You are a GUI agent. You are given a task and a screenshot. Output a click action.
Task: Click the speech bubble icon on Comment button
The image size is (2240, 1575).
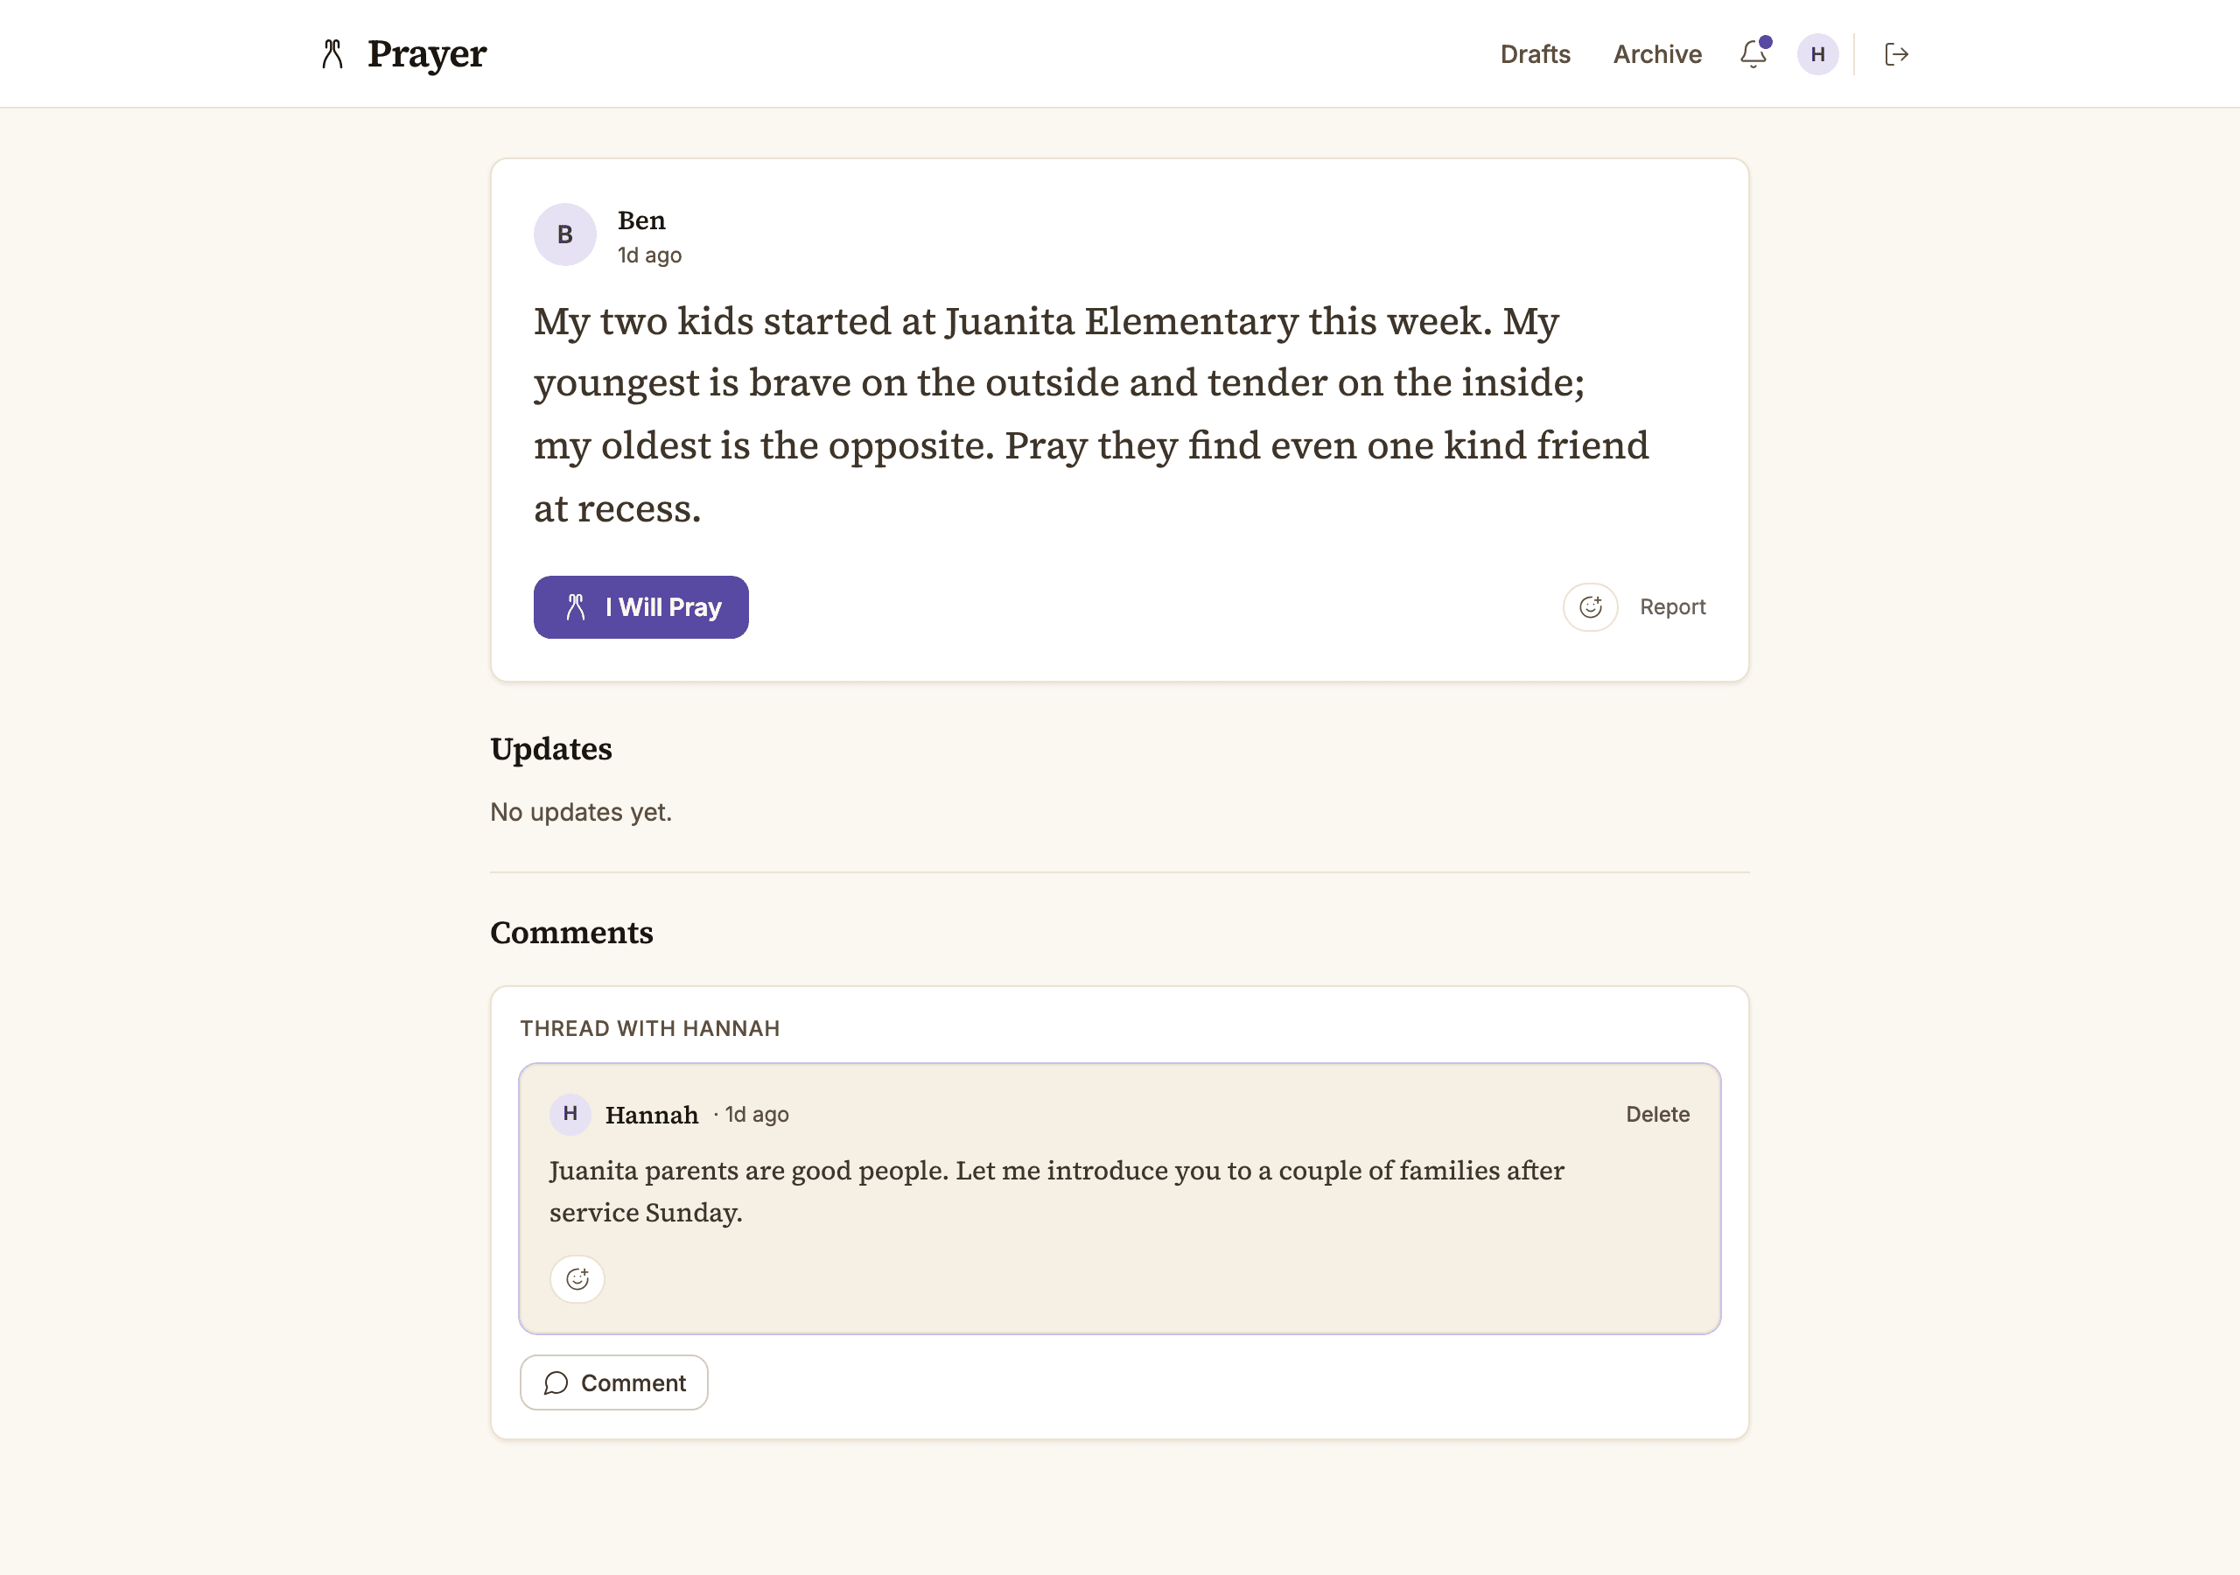pos(556,1382)
